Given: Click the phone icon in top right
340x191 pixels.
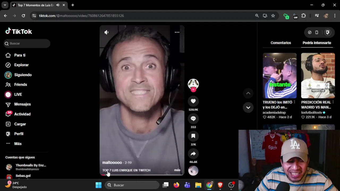Looking at the screenshot, I should [x=317, y=32].
